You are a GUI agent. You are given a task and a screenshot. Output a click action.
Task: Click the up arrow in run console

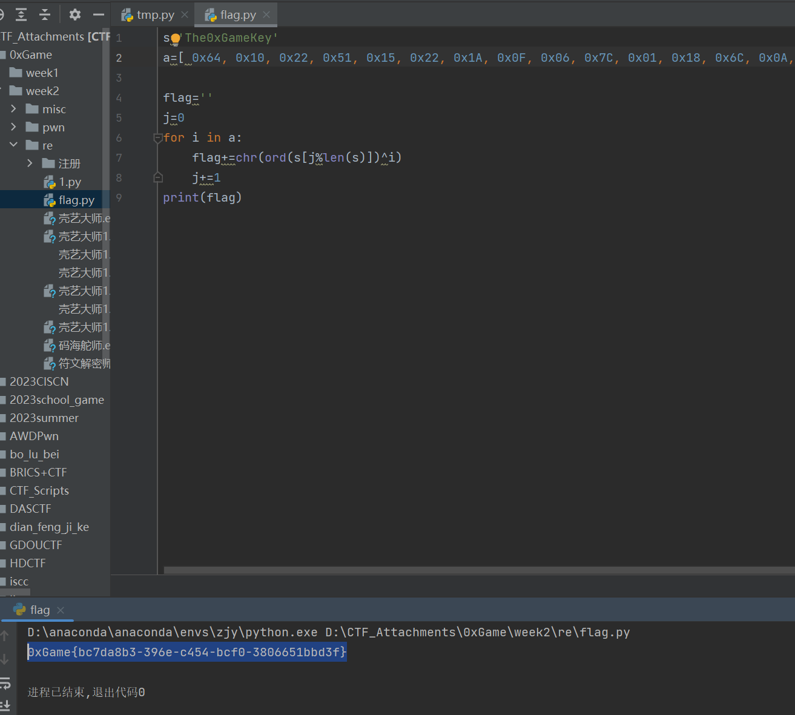coord(5,636)
